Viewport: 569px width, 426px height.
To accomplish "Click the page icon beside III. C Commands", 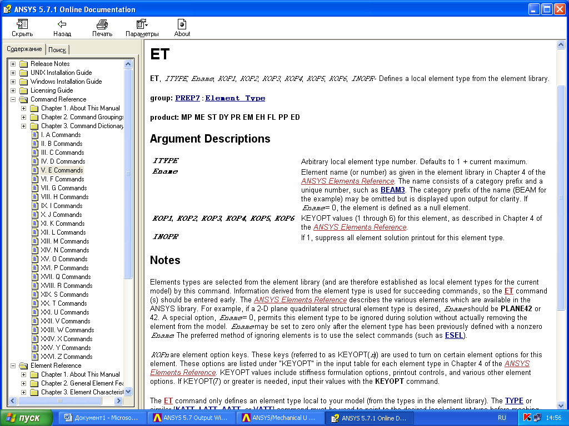I will pos(35,153).
